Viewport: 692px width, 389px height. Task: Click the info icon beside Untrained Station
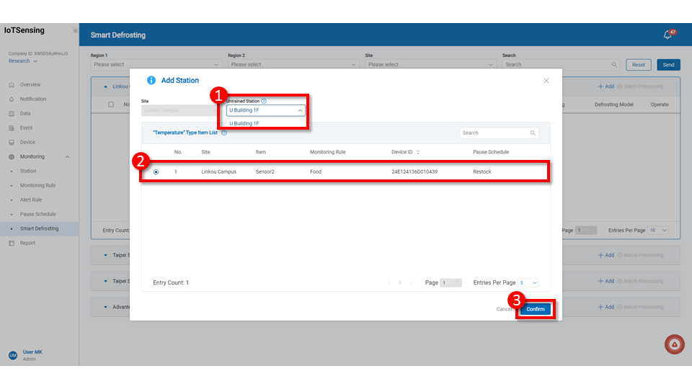coord(264,102)
